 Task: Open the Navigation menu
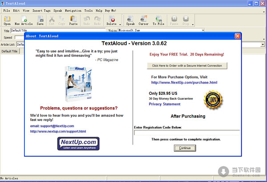73,11
